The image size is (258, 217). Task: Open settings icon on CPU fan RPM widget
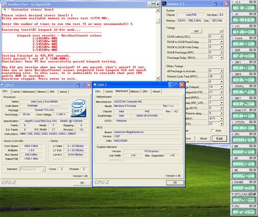click(251, 206)
